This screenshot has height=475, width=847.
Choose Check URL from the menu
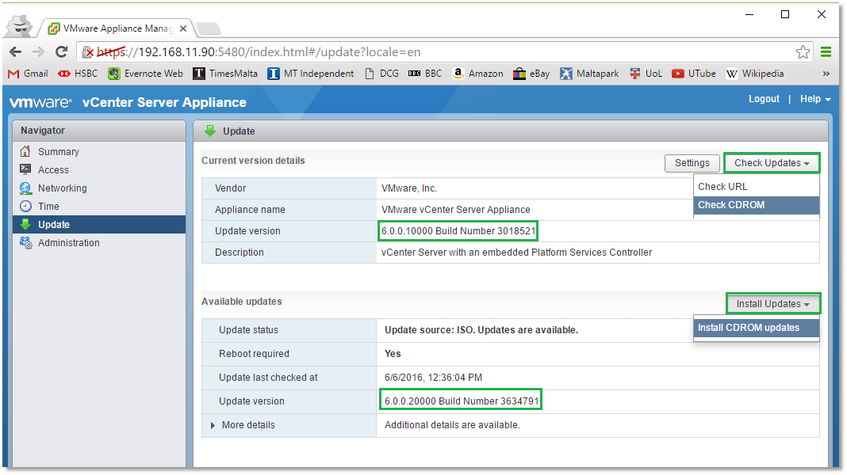[757, 187]
